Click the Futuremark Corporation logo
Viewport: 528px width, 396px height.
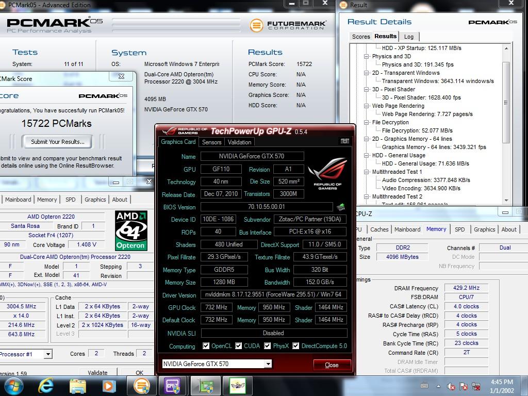coord(288,25)
